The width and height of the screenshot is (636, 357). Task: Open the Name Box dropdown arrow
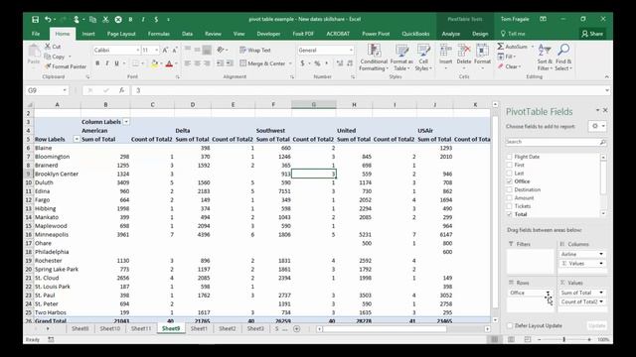pyautogui.click(x=65, y=90)
